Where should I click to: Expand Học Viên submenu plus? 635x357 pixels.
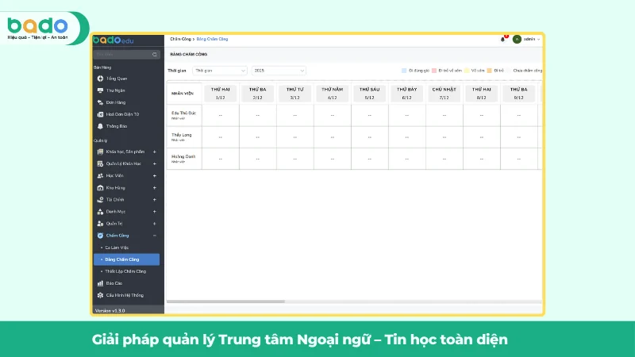154,175
